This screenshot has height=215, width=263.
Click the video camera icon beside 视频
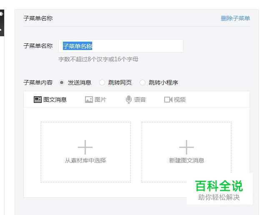pyautogui.click(x=168, y=100)
